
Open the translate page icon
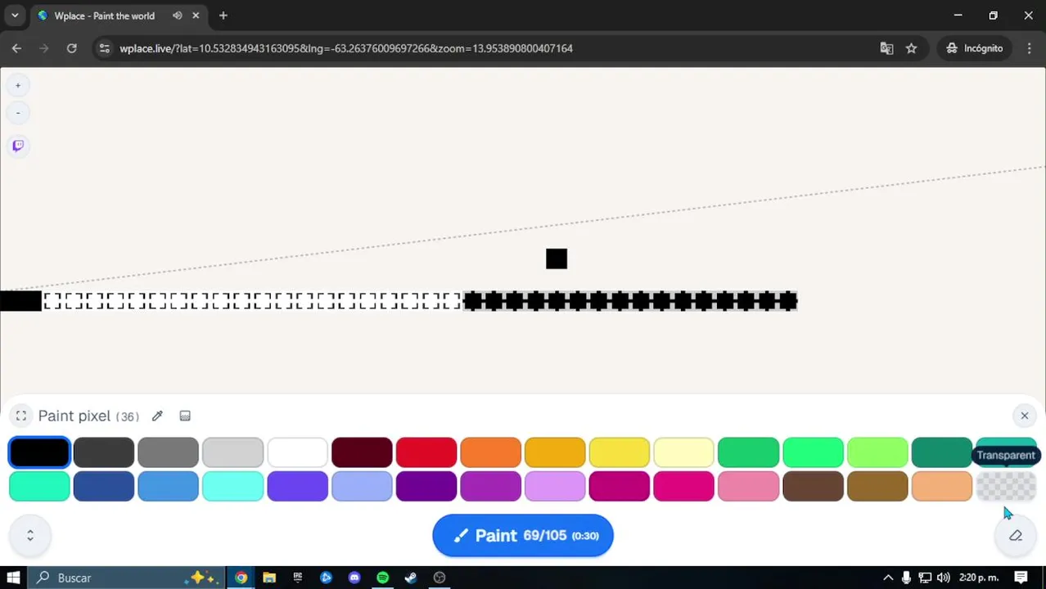click(x=886, y=48)
